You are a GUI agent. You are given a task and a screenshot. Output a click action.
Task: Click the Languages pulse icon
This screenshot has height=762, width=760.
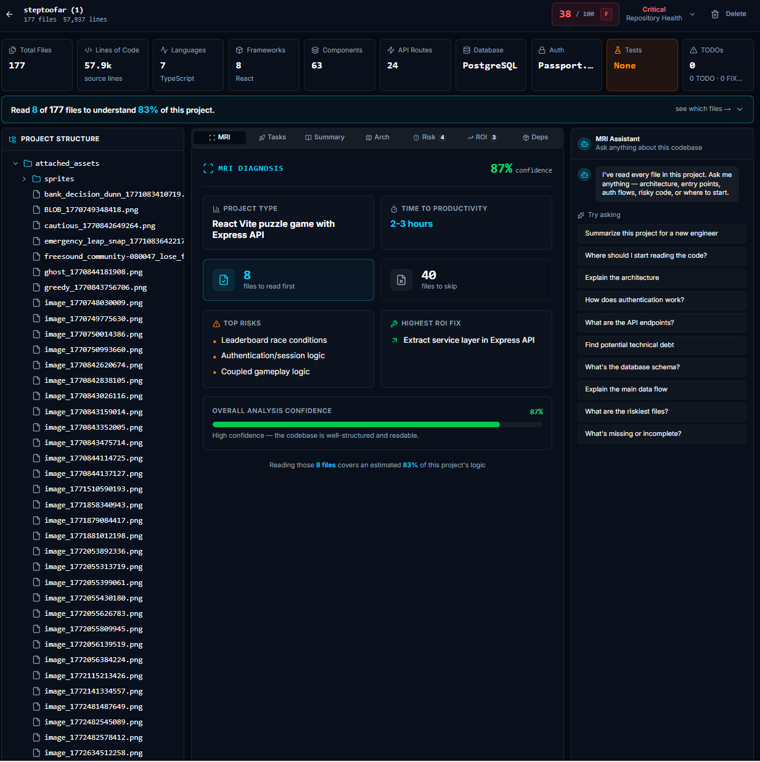164,50
